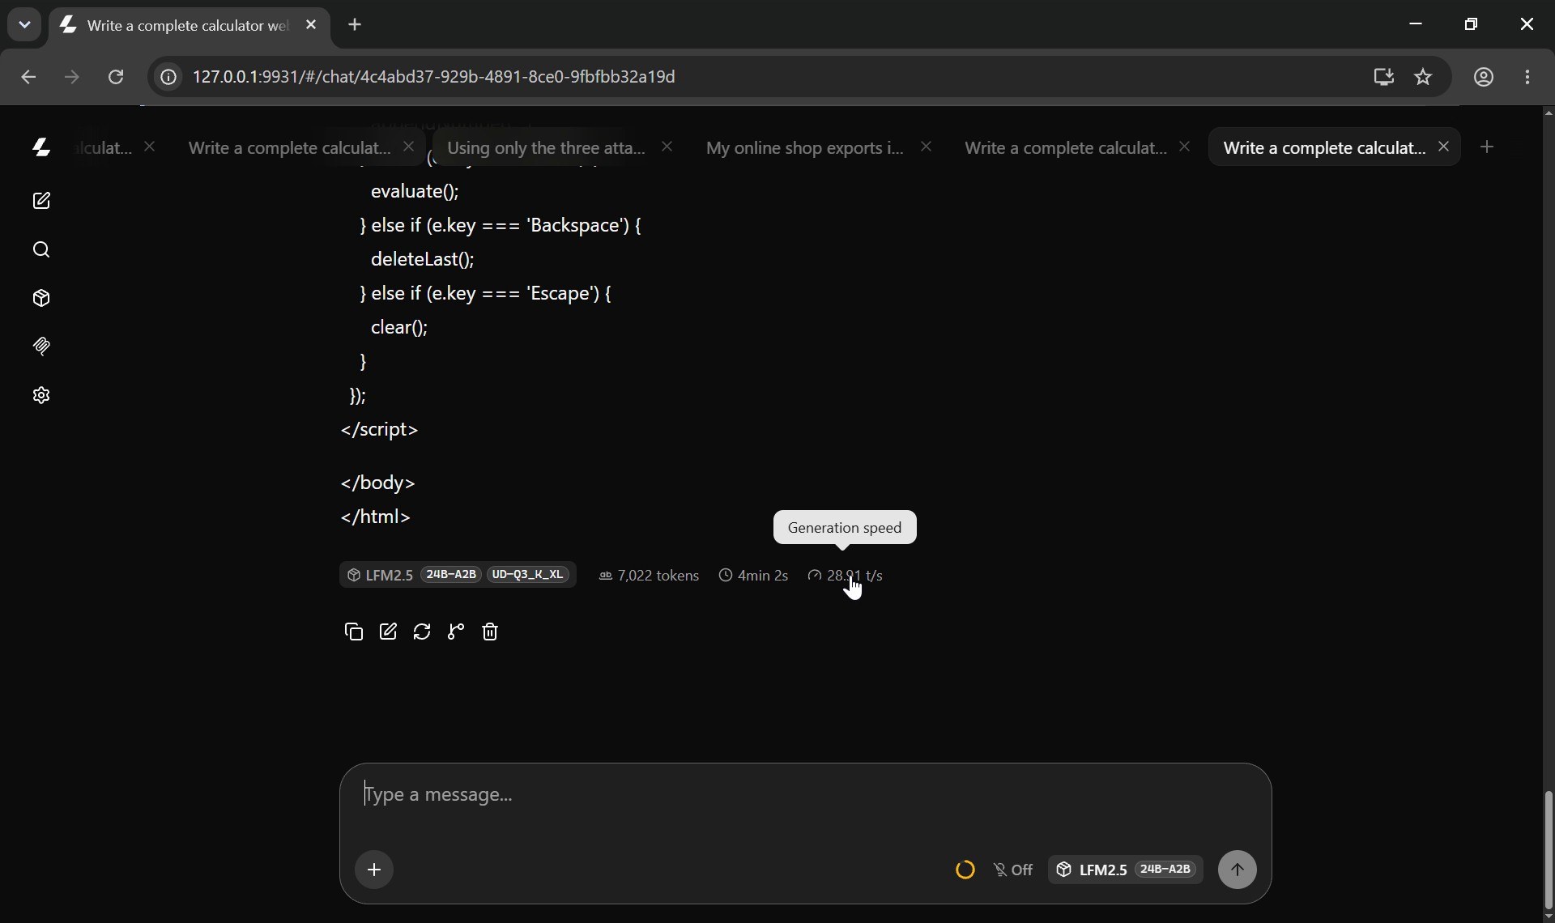Viewport: 1555px width, 923px height.
Task: Open the search icon in the sidebar
Action: pos(41,249)
